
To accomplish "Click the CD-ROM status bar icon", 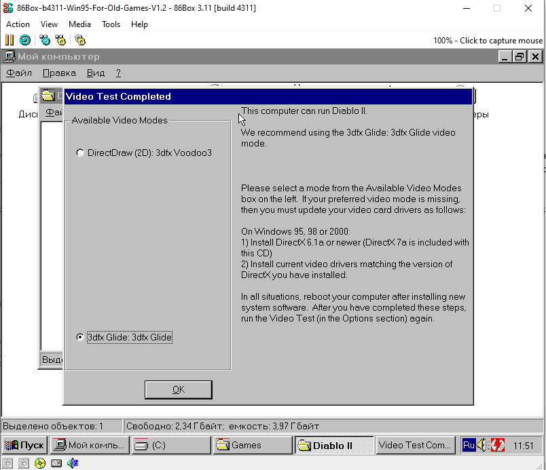I will click(x=40, y=463).
